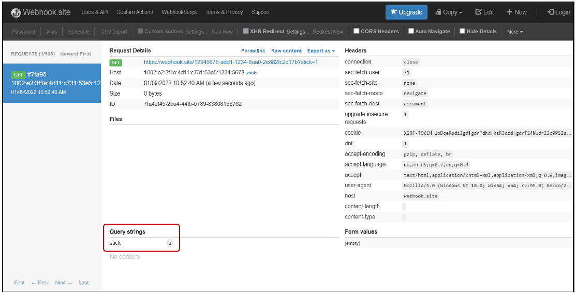Click the blue Upgrade button

point(406,12)
